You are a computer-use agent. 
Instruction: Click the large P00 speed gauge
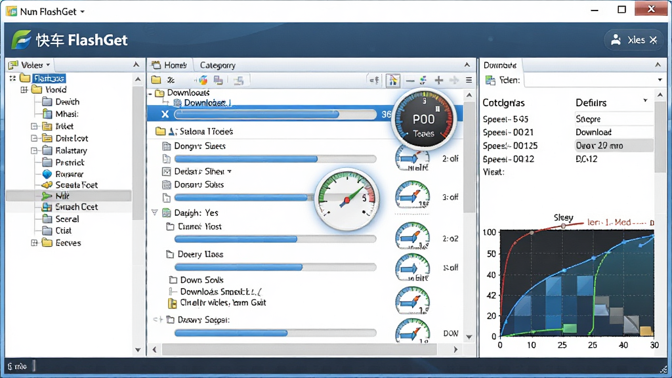click(424, 119)
